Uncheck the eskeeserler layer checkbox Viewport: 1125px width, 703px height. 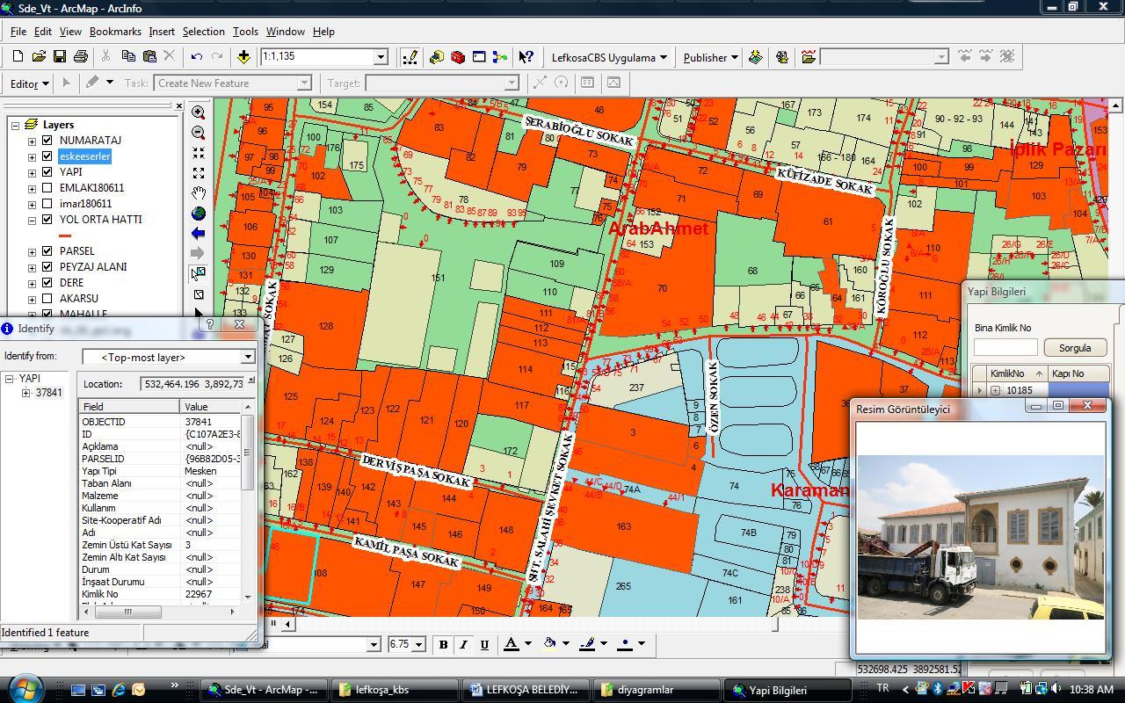coord(47,156)
